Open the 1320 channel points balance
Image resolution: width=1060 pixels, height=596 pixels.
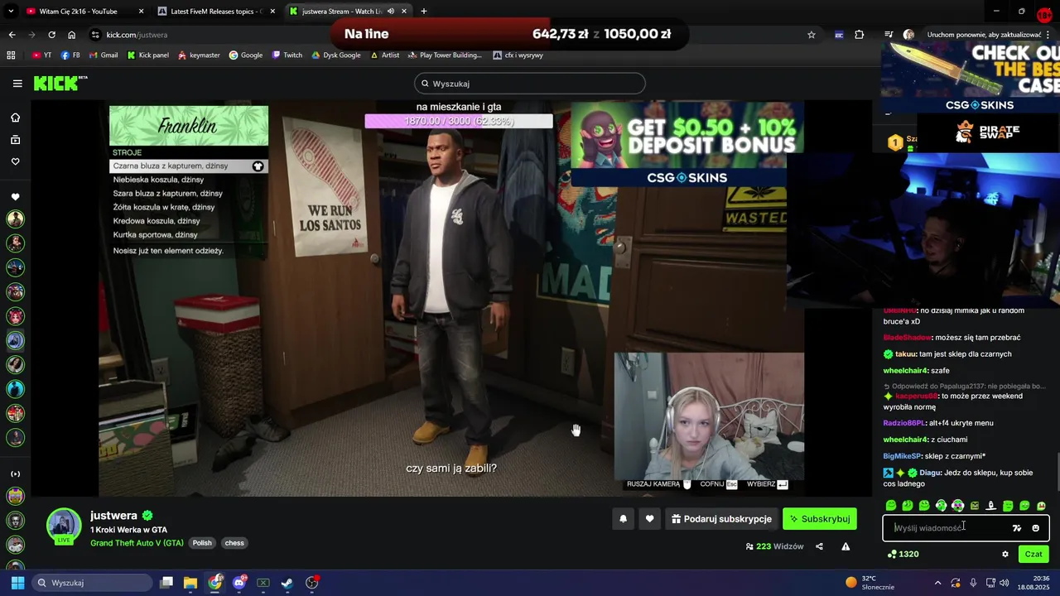click(x=903, y=555)
